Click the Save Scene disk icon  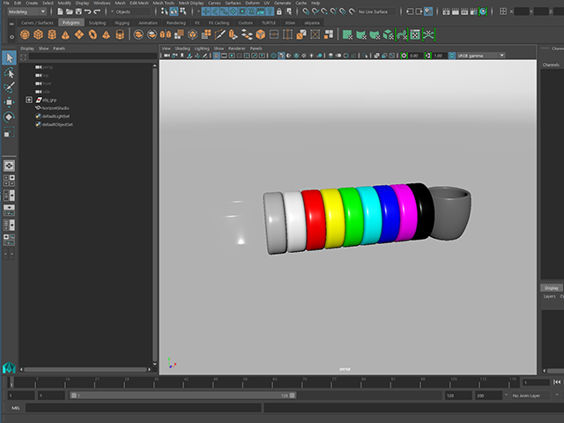pos(78,11)
